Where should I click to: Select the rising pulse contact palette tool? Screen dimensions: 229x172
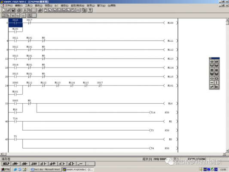click(212, 70)
